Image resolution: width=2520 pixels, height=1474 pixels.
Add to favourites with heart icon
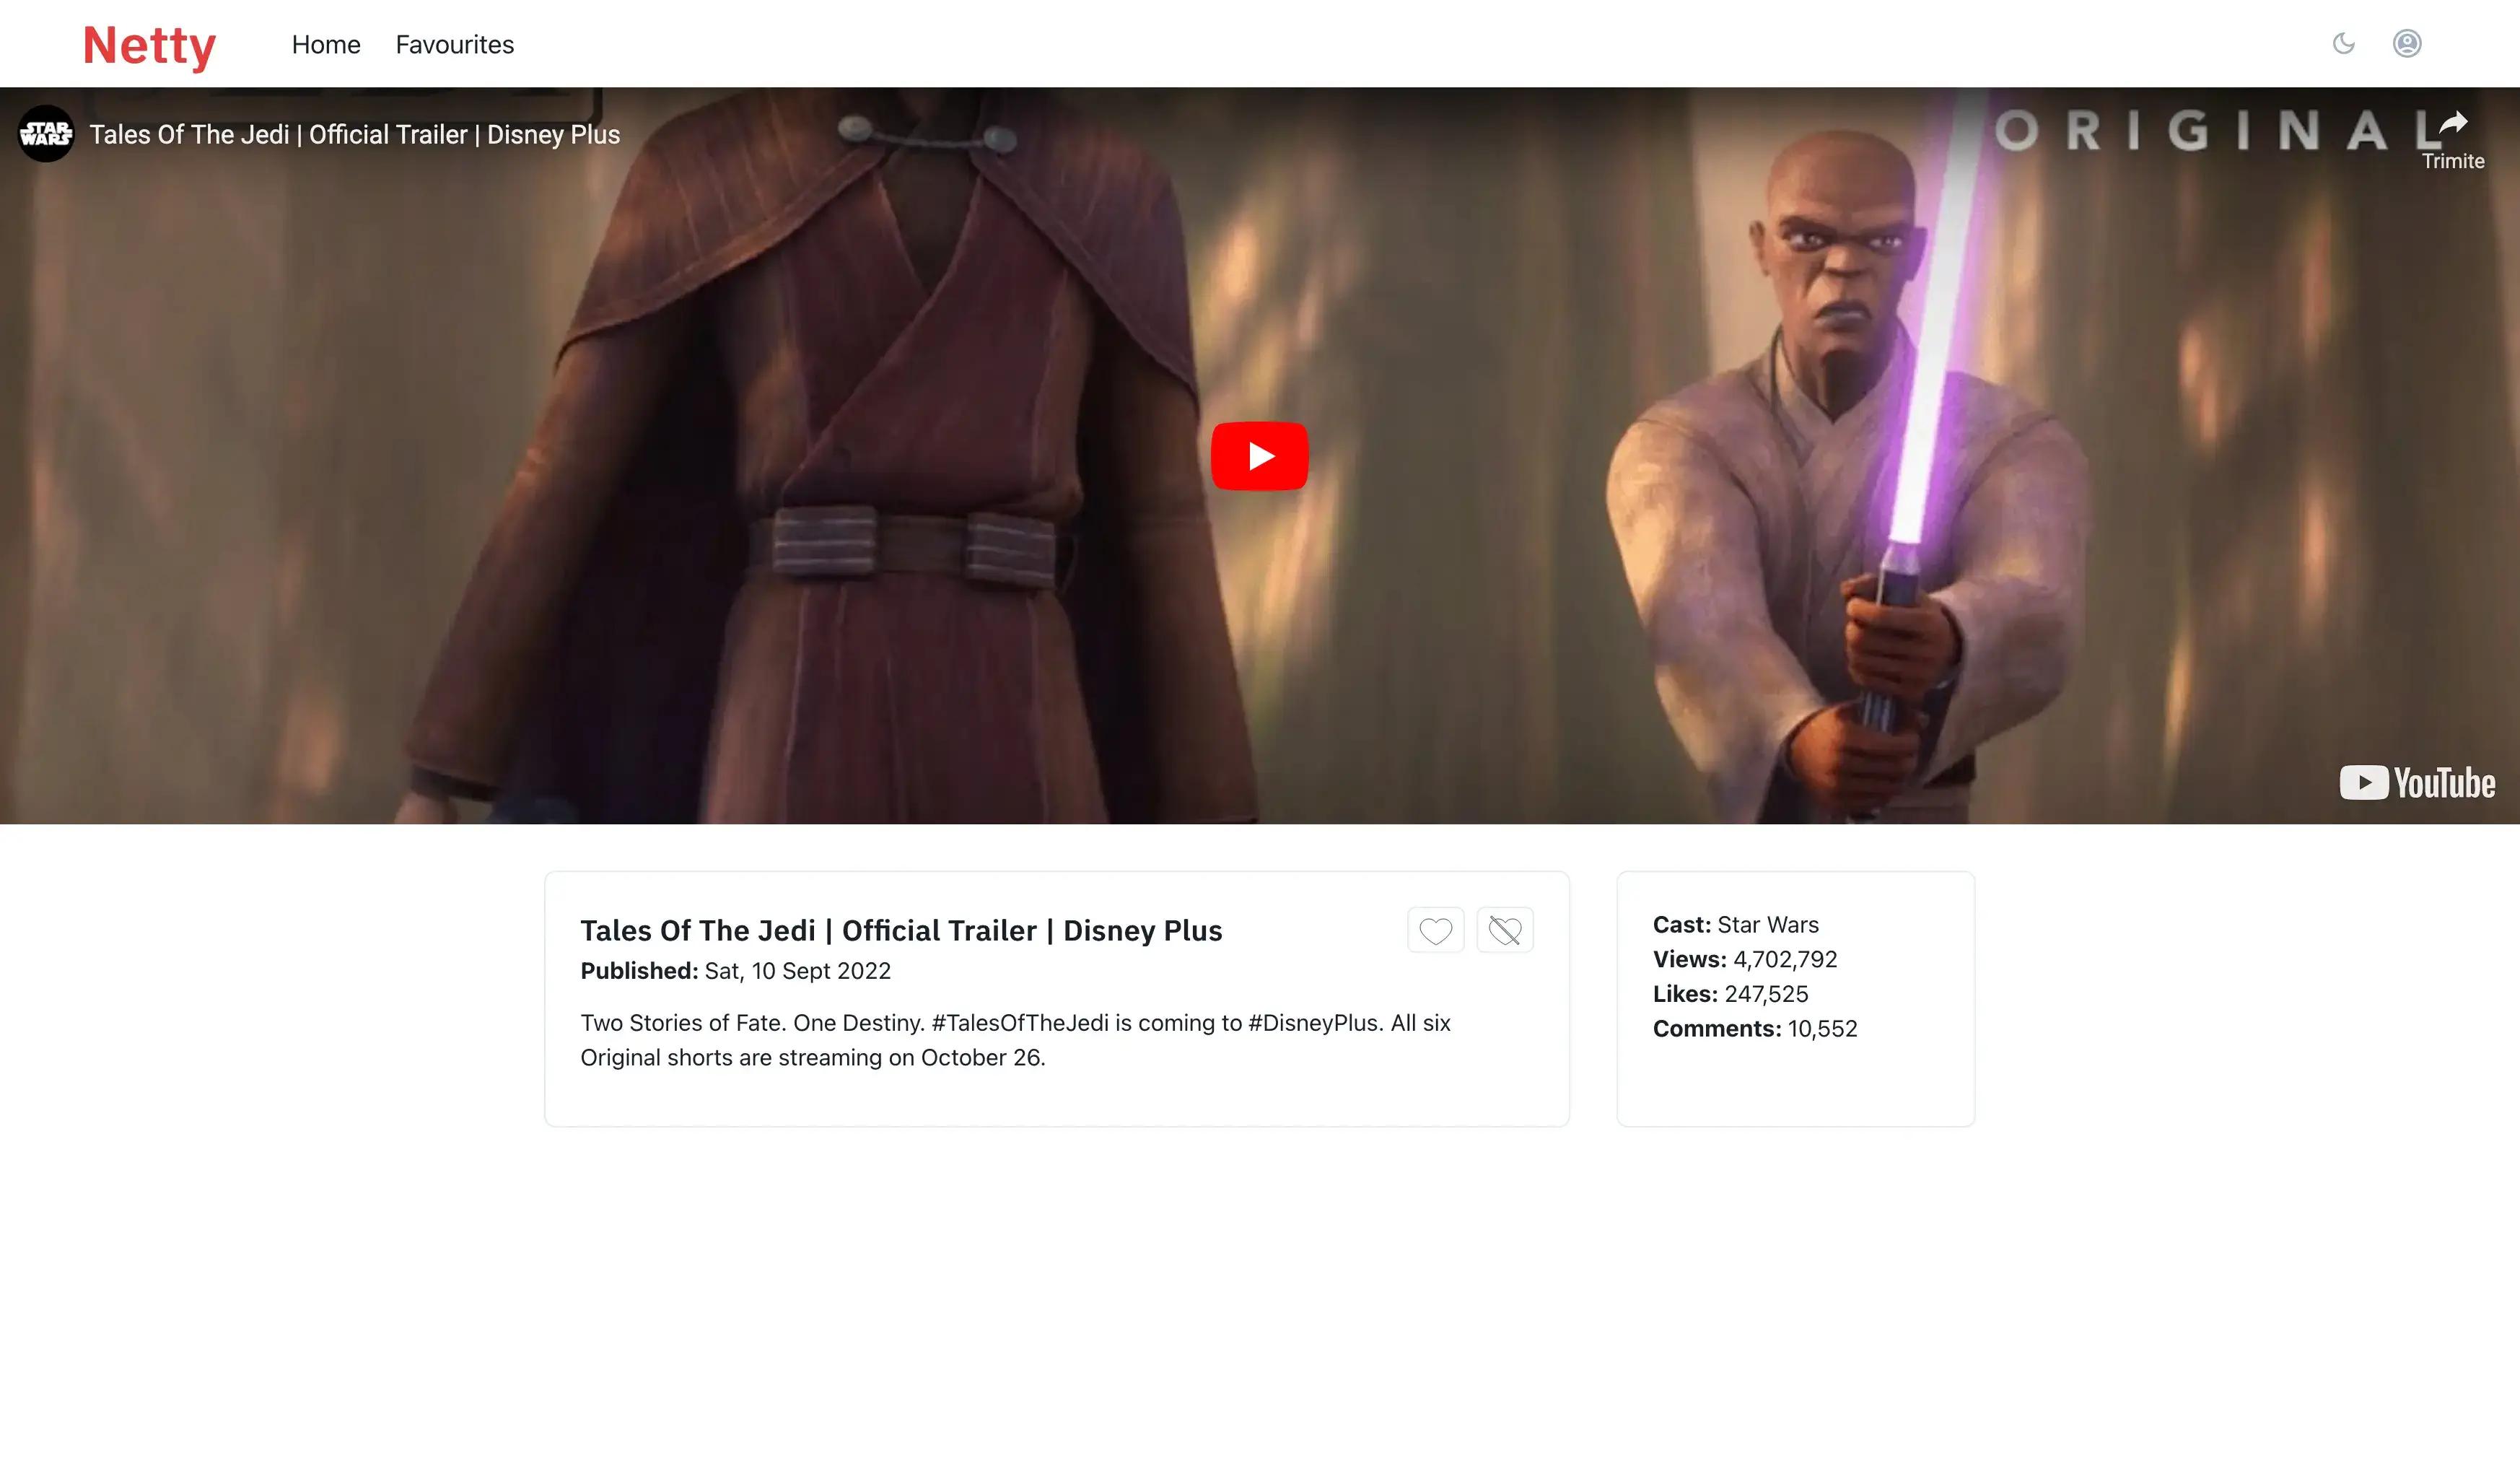click(x=1435, y=931)
